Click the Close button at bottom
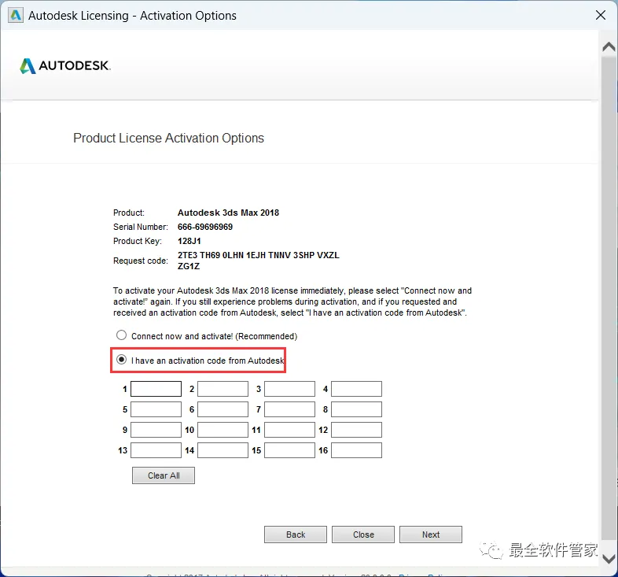This screenshot has height=577, width=618. coord(363,534)
